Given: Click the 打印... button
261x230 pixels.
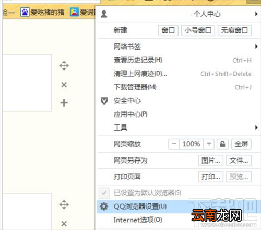Looking at the screenshot, I should tap(211, 177).
